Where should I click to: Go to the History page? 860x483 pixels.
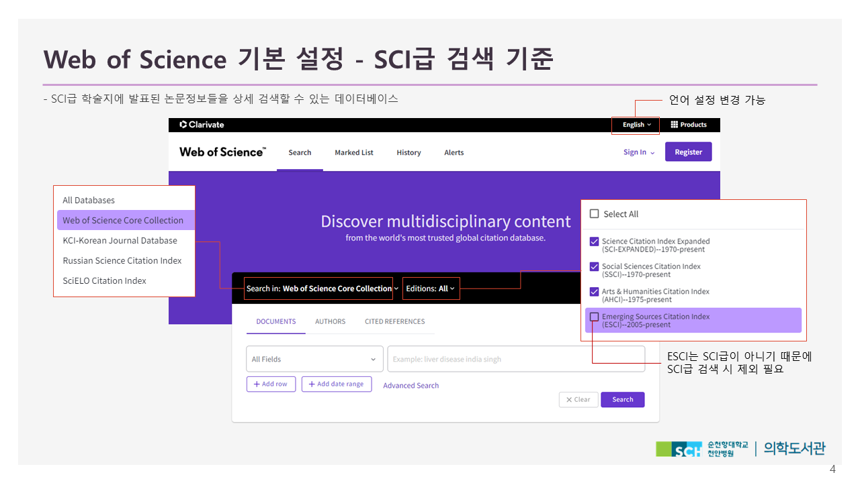pyautogui.click(x=408, y=153)
